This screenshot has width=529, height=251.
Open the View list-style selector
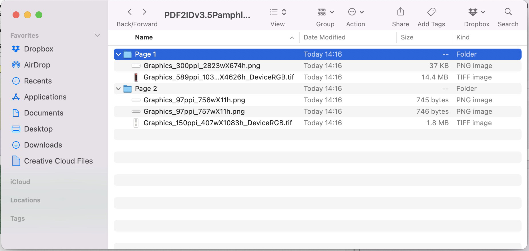click(278, 12)
